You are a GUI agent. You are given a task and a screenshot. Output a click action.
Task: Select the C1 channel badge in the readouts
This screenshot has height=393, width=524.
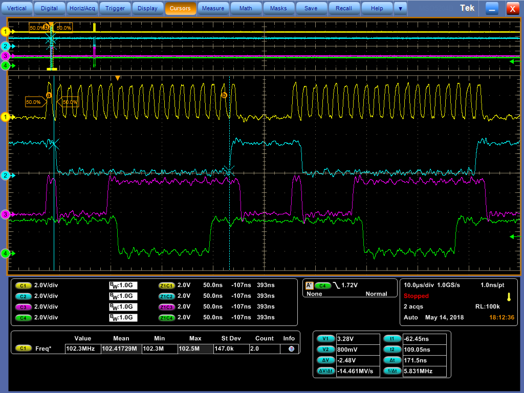pyautogui.click(x=23, y=286)
